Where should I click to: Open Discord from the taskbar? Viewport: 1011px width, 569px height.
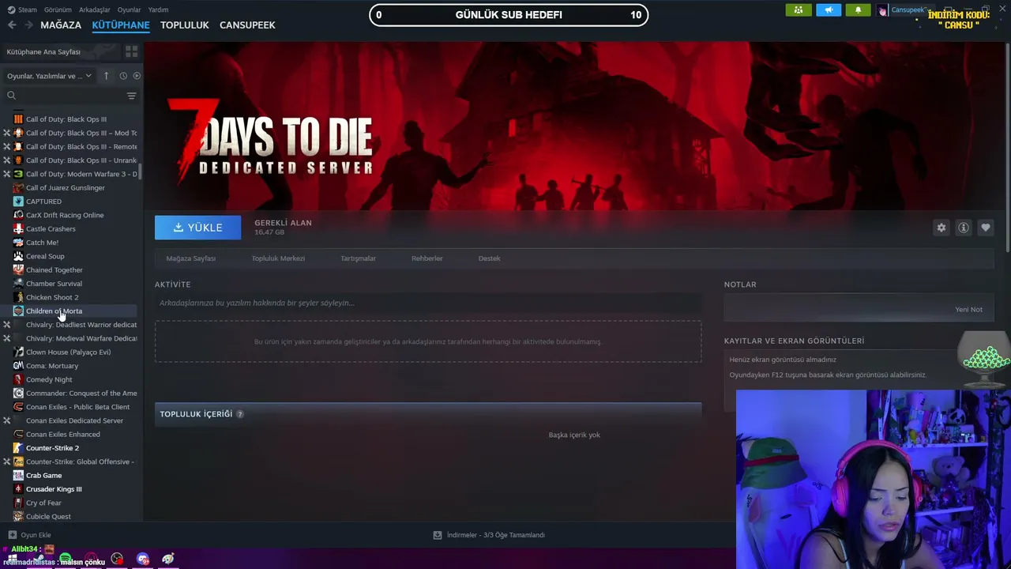click(x=143, y=559)
